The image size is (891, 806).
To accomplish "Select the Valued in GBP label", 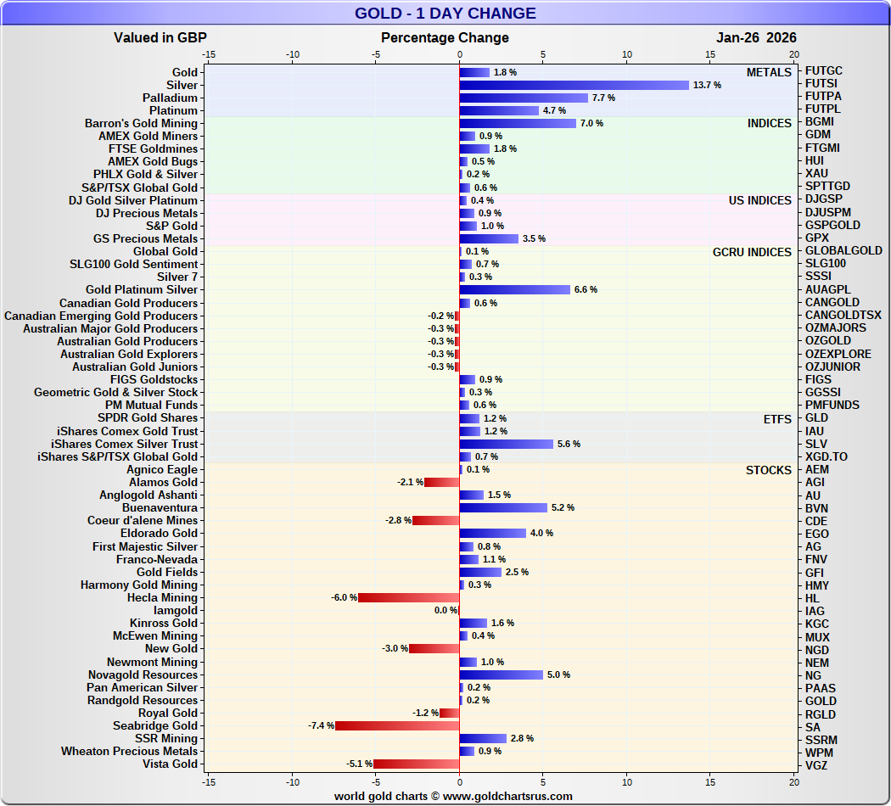I will pyautogui.click(x=160, y=37).
